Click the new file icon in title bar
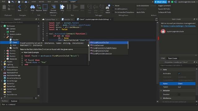 (9, 2)
